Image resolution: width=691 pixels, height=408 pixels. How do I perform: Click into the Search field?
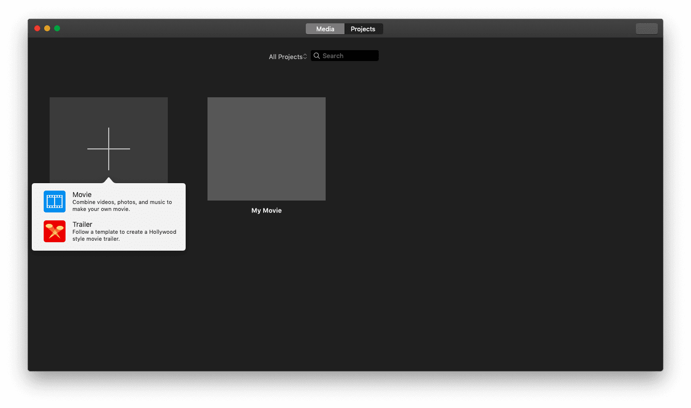tap(345, 56)
